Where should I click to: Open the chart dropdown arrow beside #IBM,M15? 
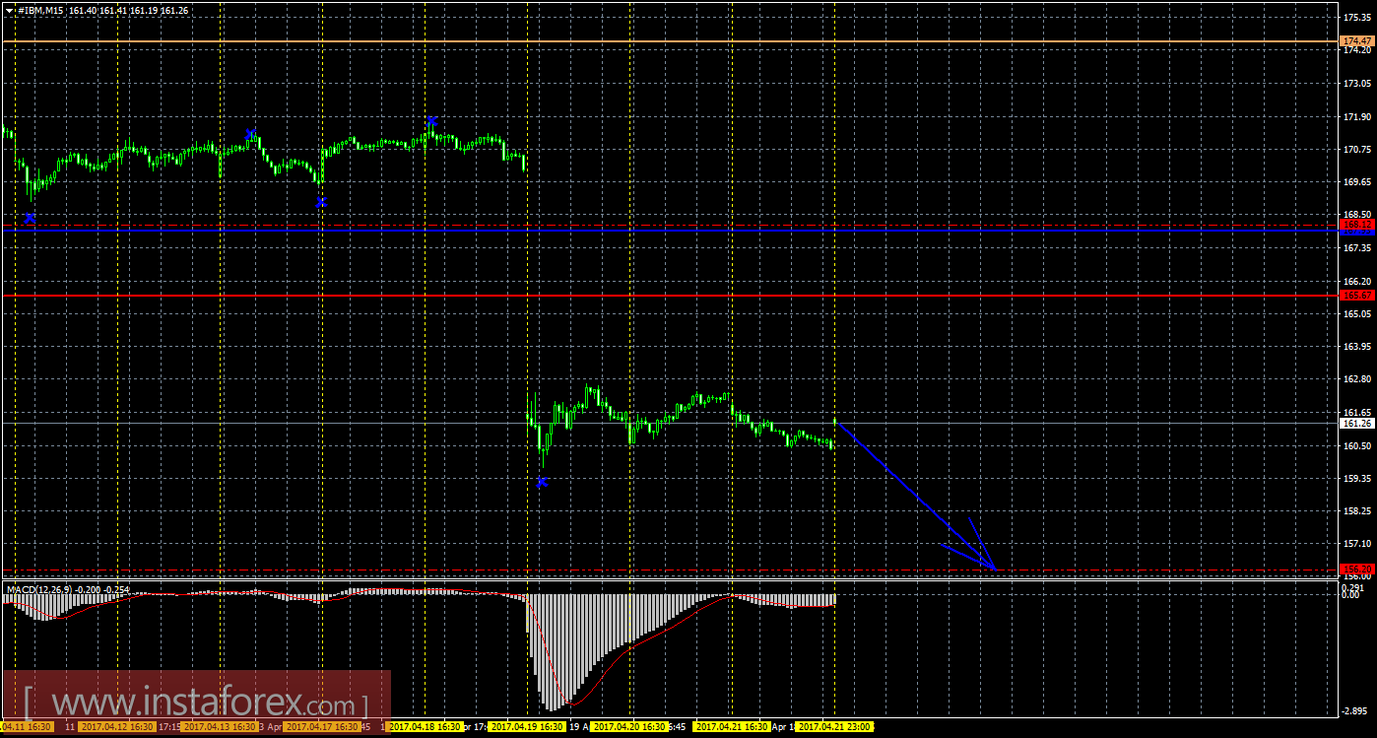[x=10, y=10]
